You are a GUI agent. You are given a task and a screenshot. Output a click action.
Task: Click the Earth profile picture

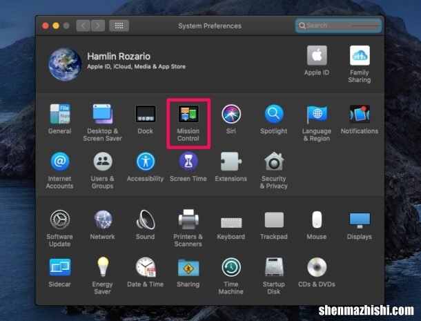tap(65, 64)
